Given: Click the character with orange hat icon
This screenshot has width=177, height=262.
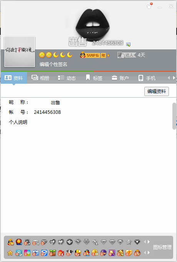Looking at the screenshot, I should 137,253.
